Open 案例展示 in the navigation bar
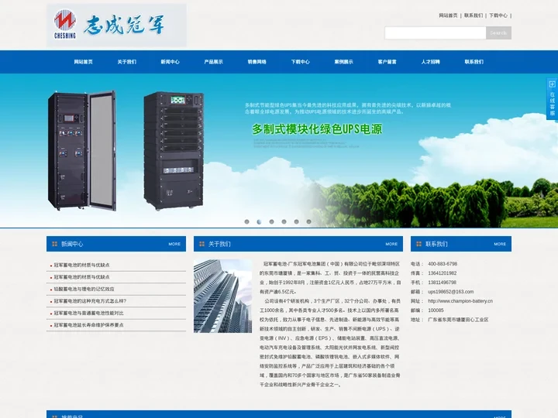 coord(344,62)
